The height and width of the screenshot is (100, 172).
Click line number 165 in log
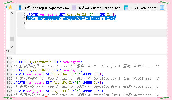pyautogui.click(x=9, y=58)
